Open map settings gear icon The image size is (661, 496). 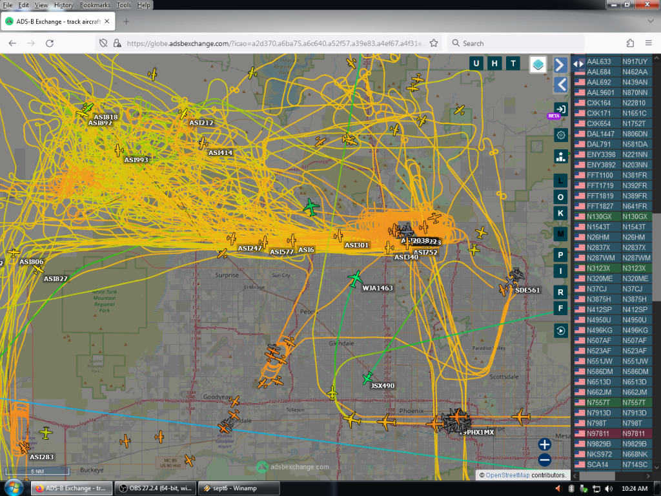561,135
